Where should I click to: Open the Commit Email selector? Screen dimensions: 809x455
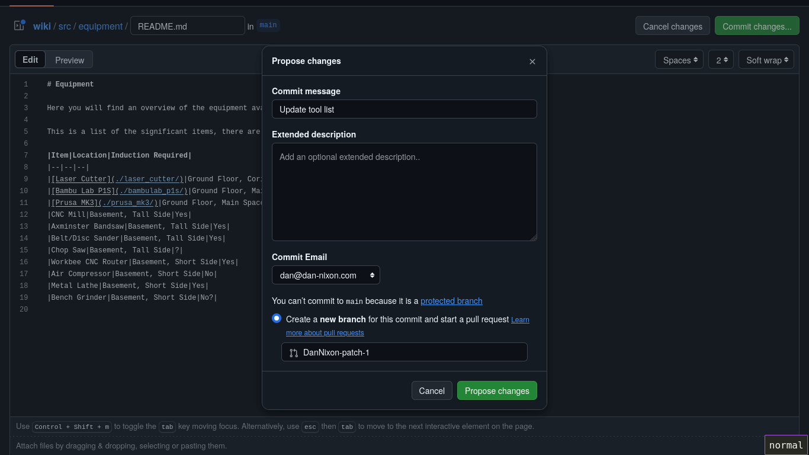click(326, 275)
